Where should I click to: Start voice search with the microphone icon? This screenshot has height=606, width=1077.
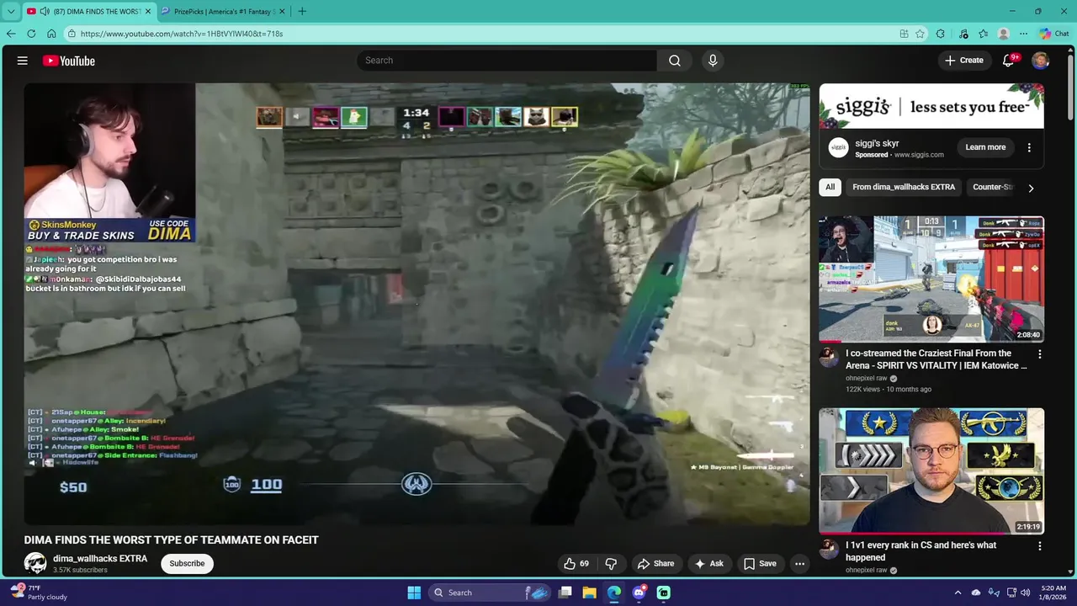tap(713, 61)
